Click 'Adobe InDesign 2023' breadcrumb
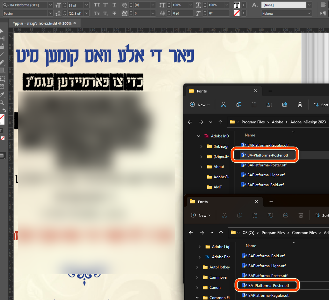The image size is (329, 300). [x=308, y=122]
